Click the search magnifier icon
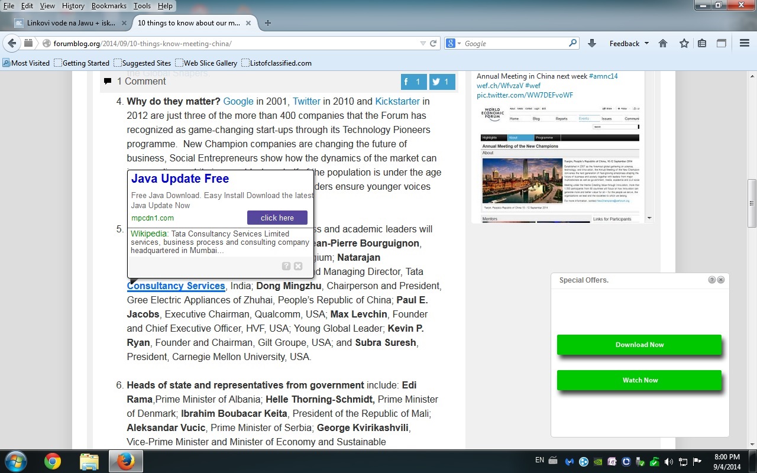The image size is (757, 473). click(x=572, y=43)
